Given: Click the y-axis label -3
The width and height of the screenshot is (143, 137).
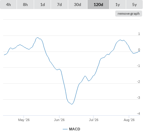Looking at the screenshot, I should point(138,98).
